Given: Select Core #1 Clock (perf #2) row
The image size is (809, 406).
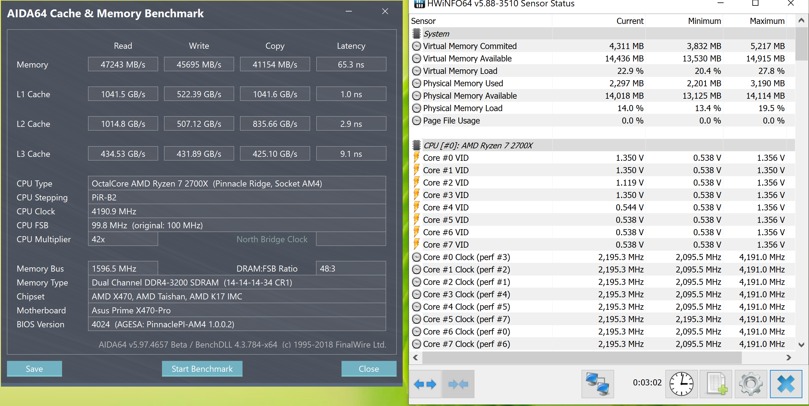Looking at the screenshot, I should [602, 269].
